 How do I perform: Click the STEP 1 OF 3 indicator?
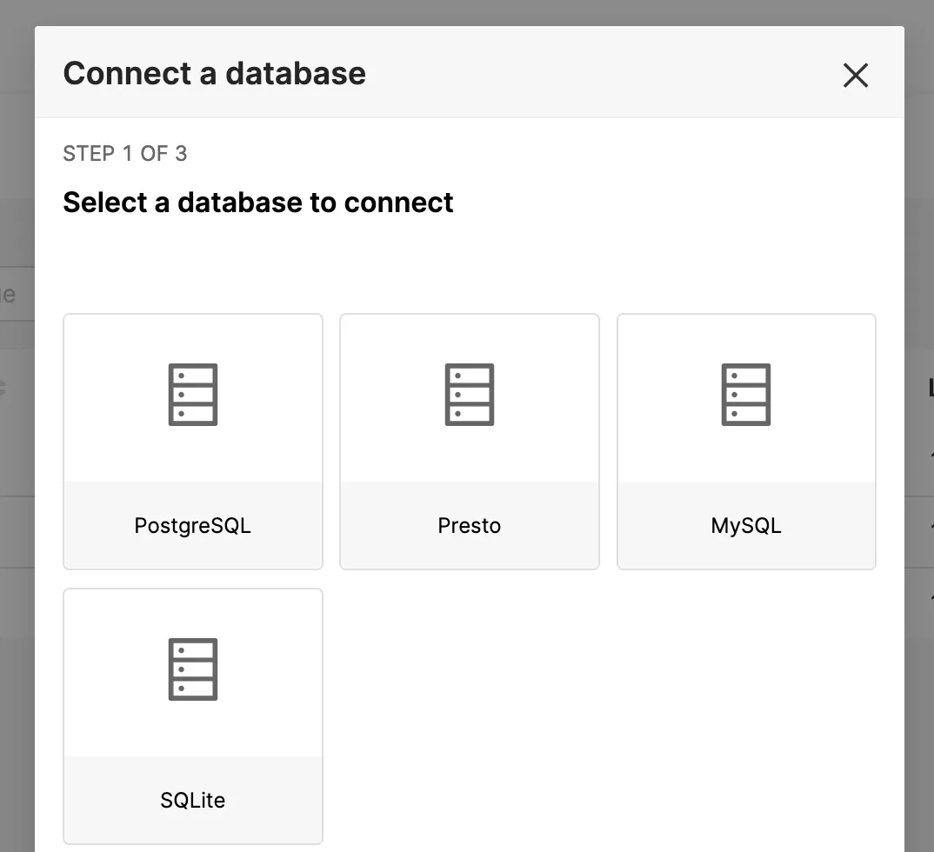click(x=124, y=153)
